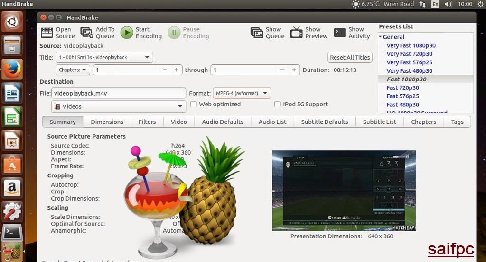Screen dimensions: 486x262
Task: Increase the end chapter value
Action: click(x=294, y=70)
